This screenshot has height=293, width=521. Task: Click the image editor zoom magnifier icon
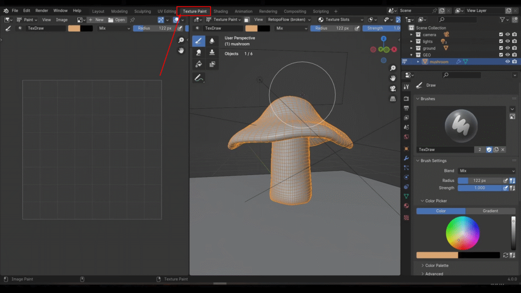coord(181,40)
